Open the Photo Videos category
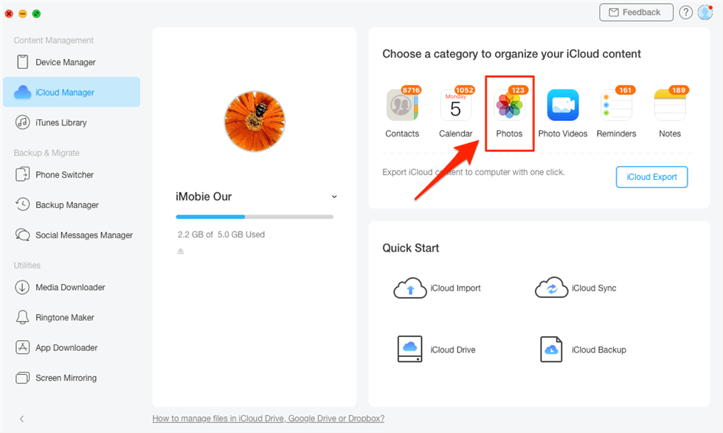Viewport: 723px width, 433px height. coord(563,106)
